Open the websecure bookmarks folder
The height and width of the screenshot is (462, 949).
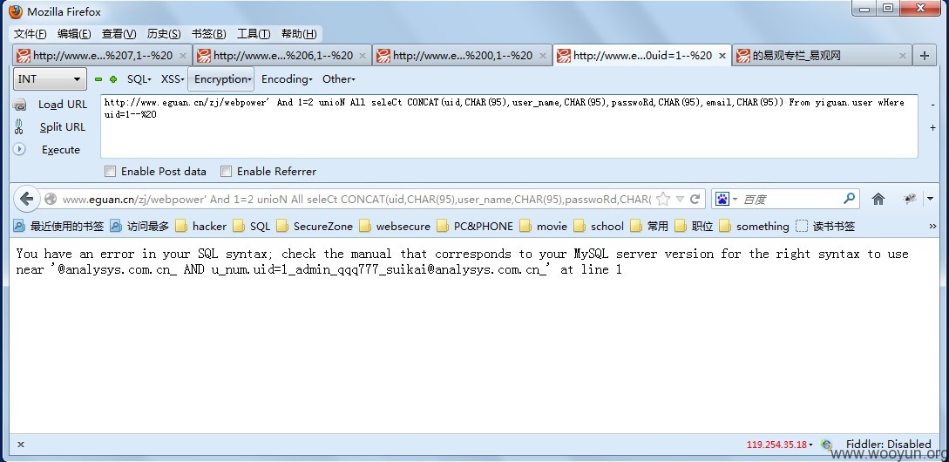395,227
